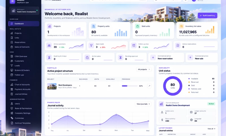Click the Property units card icon

click(x=94, y=26)
